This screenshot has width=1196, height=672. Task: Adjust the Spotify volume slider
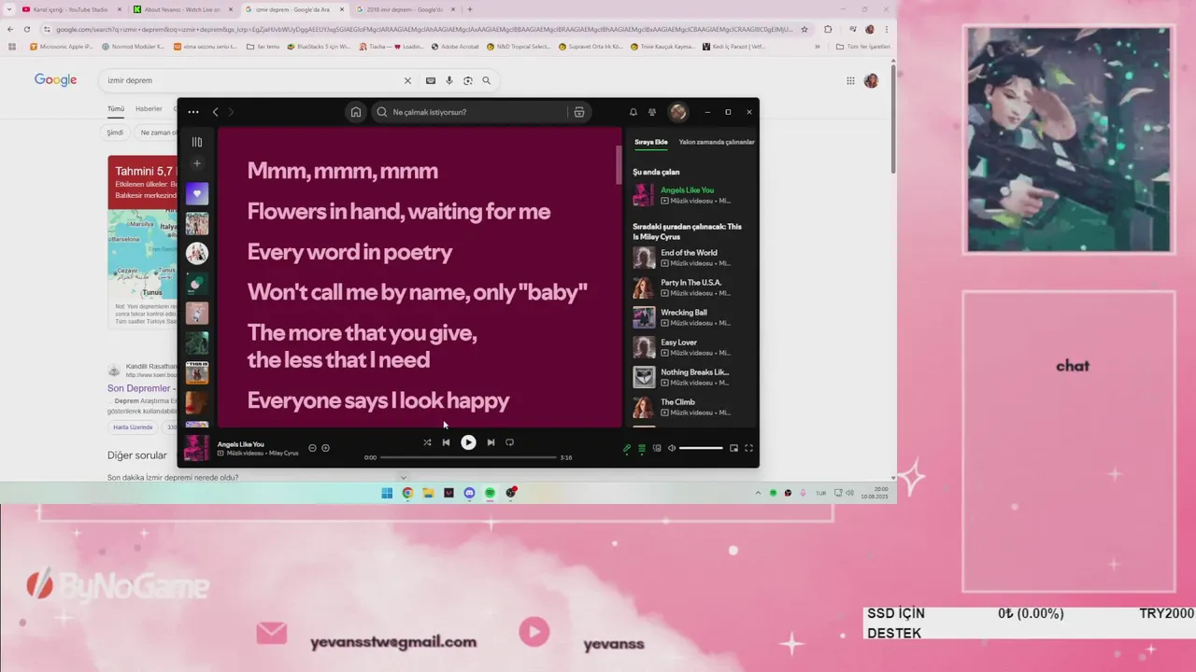[x=701, y=448]
